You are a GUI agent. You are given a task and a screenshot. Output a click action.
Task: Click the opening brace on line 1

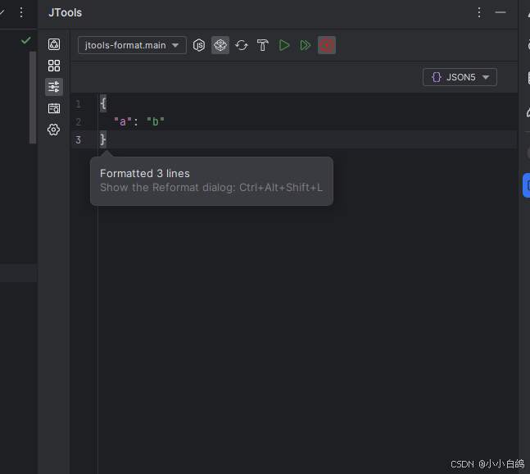(103, 103)
